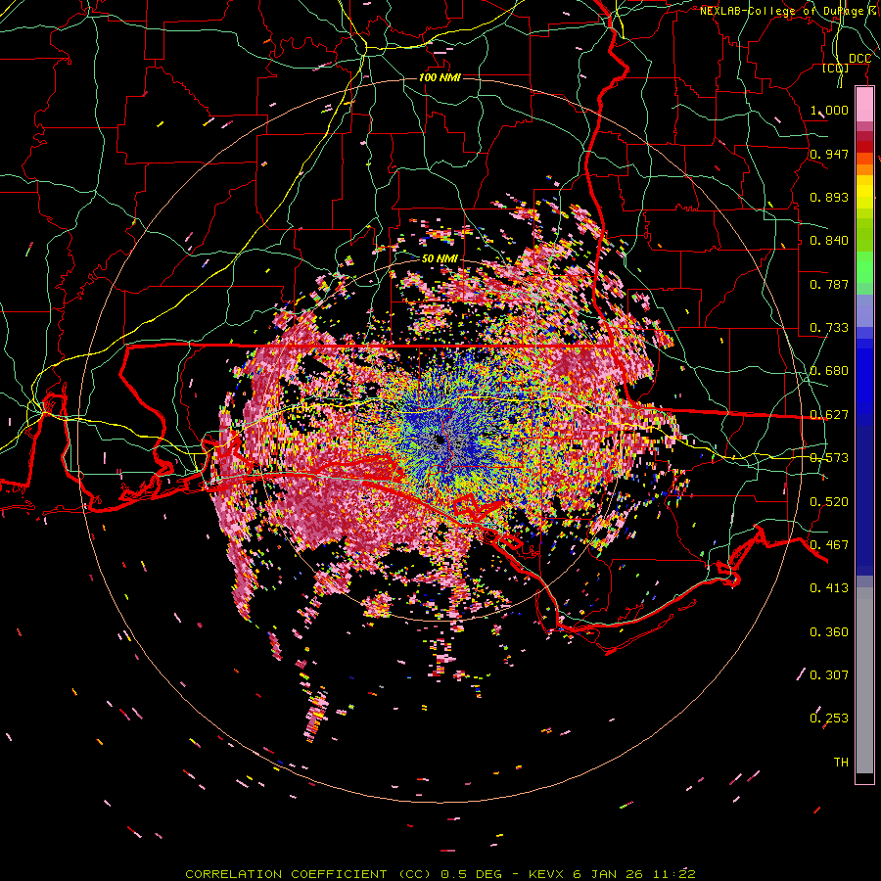Click the 6 JAN 26 11:22 timestamp
The image size is (881, 881).
tap(634, 874)
